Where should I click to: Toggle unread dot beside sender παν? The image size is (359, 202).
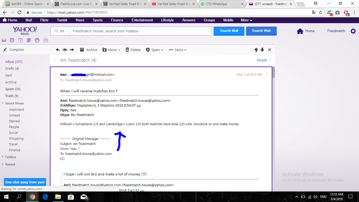pyautogui.click(x=55, y=74)
